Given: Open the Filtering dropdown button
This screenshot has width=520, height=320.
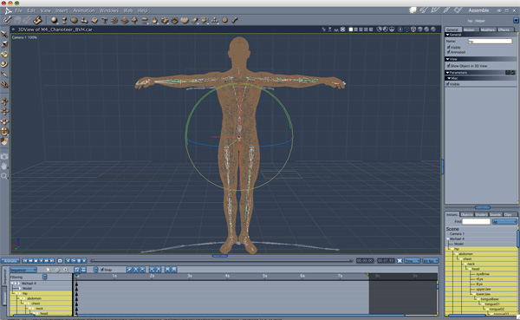Looking at the screenshot, I should [44, 277].
